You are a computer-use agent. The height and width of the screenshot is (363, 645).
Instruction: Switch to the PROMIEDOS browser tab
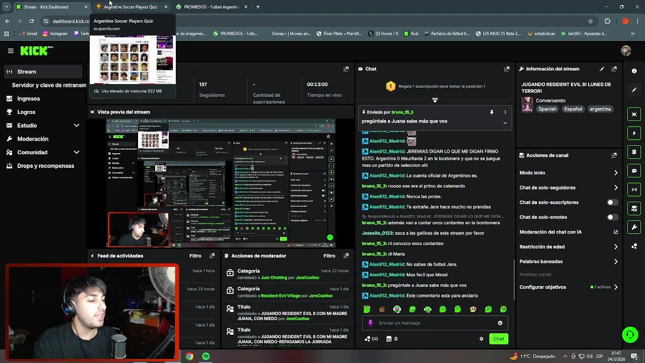coord(212,7)
